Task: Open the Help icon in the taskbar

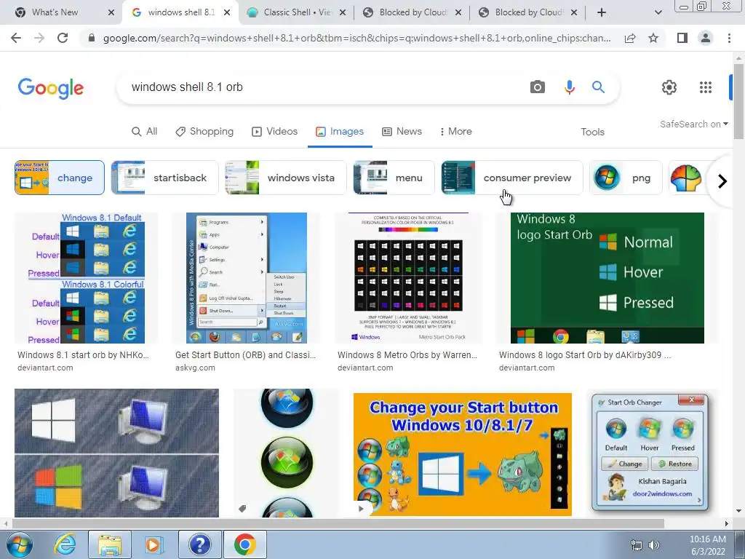Action: pyautogui.click(x=199, y=544)
